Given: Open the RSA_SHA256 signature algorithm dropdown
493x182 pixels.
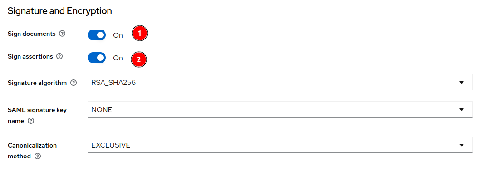Looking at the screenshot, I should click(280, 82).
